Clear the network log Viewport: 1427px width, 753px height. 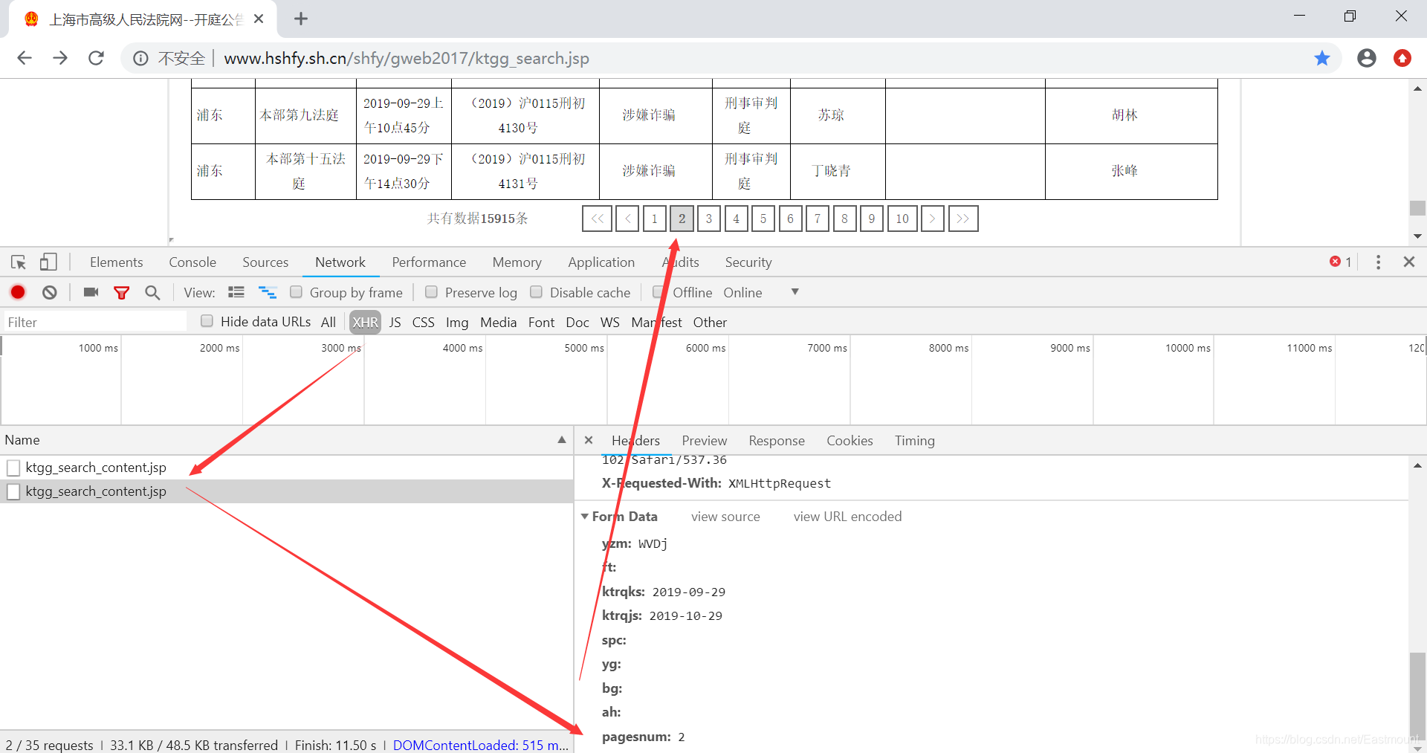[x=50, y=292]
